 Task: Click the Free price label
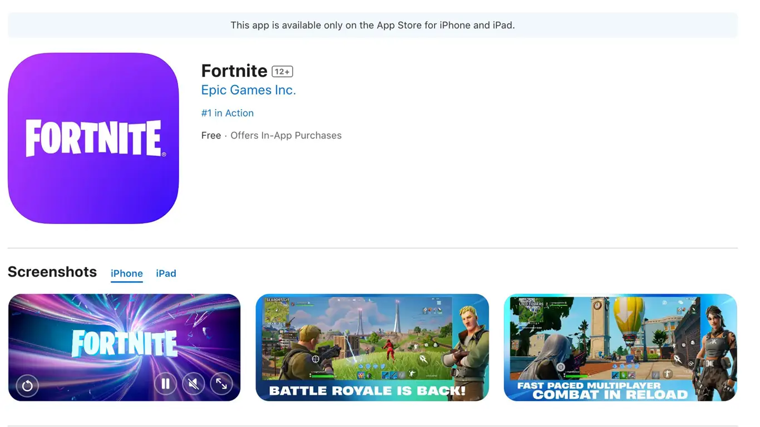(x=211, y=136)
